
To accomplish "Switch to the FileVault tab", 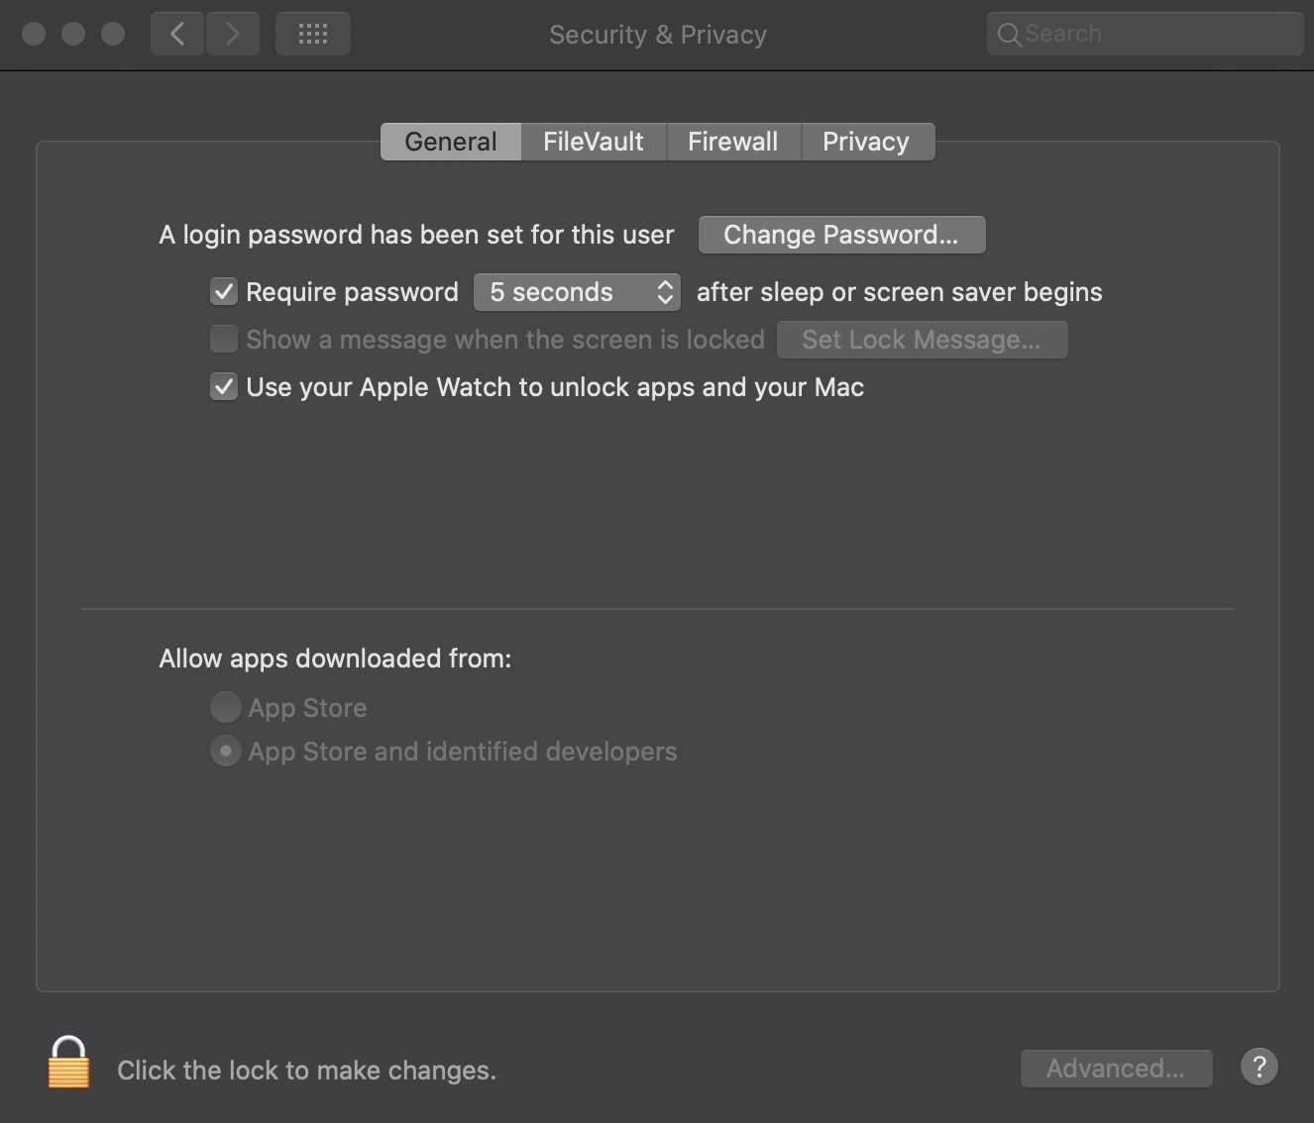I will click(x=594, y=142).
